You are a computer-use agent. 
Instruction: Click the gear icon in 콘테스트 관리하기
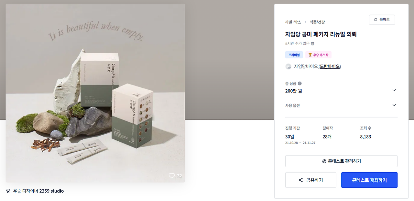[324, 161]
